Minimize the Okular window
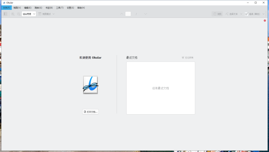 pos(248,3)
